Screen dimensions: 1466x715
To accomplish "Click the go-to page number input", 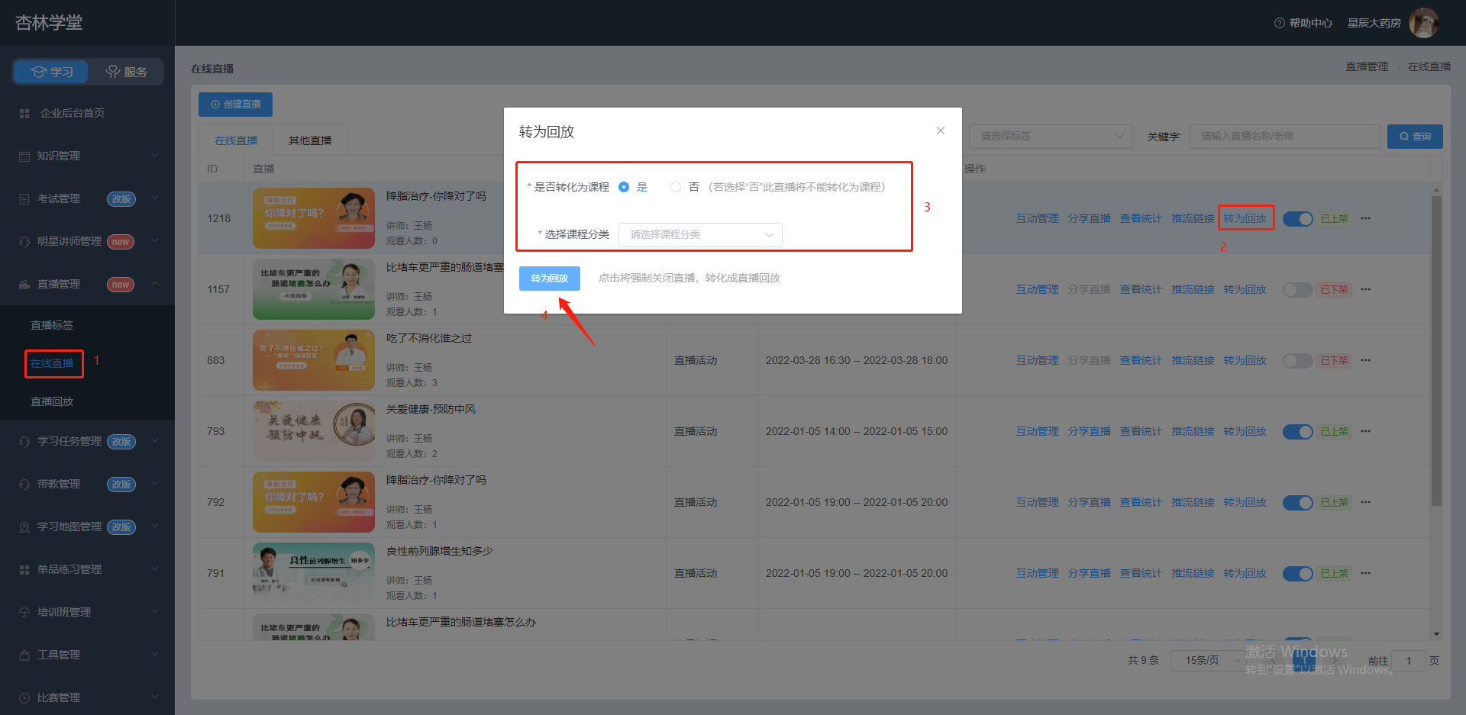I will click(x=1409, y=661).
